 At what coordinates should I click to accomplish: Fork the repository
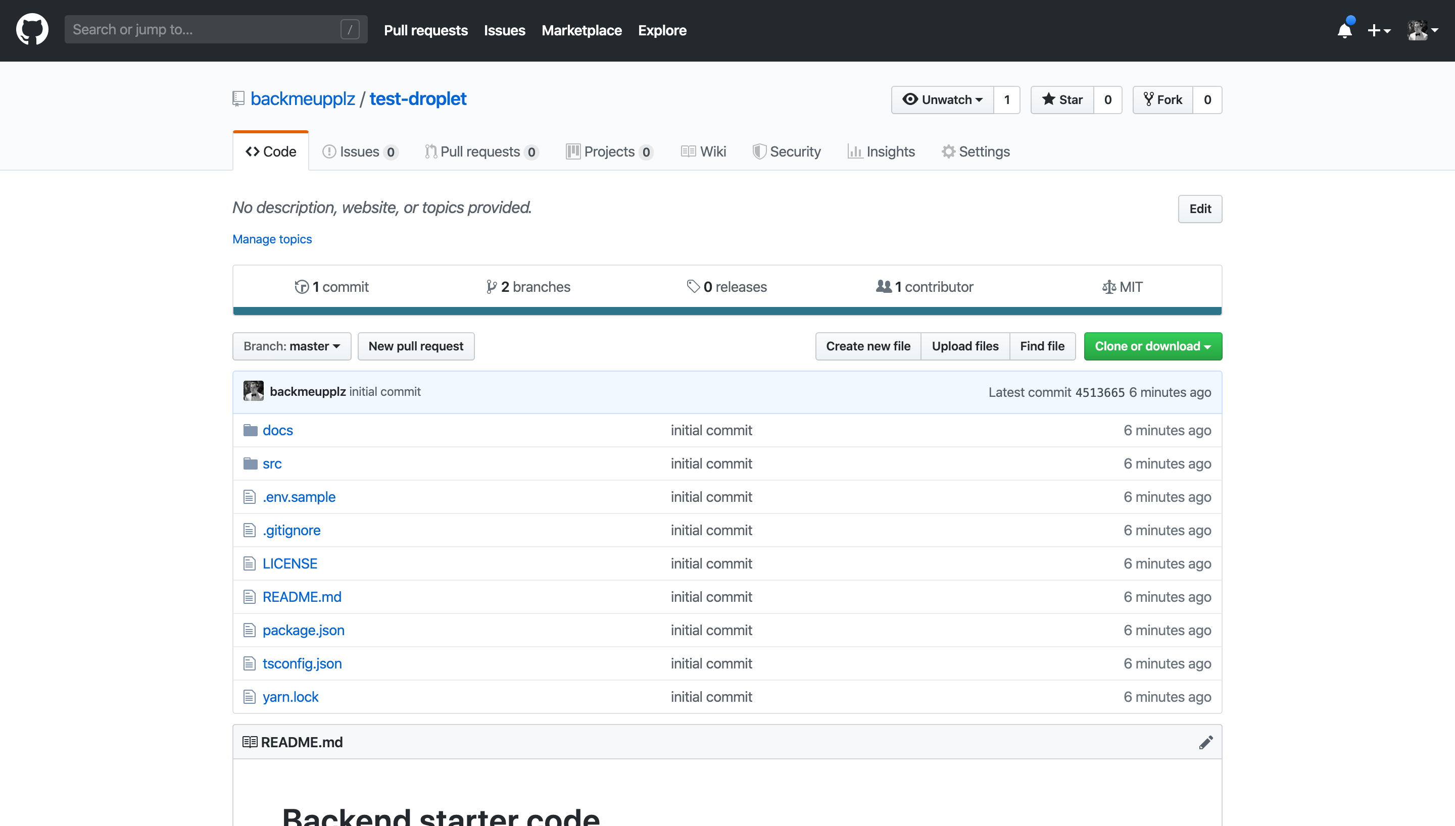point(1163,100)
